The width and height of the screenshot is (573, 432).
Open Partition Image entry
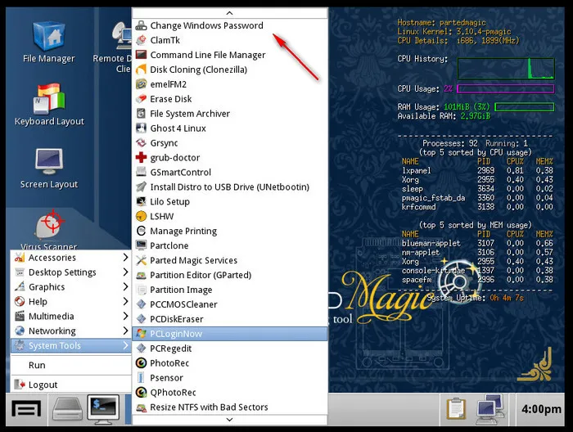[229, 290]
